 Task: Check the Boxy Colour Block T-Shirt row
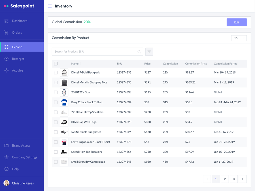tap(56, 102)
